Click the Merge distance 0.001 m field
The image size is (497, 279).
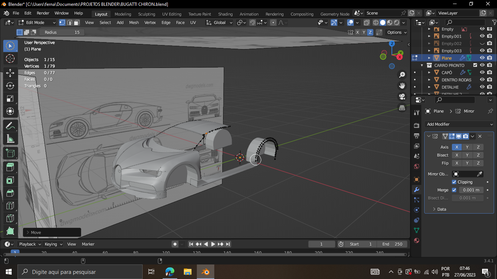pos(471,190)
